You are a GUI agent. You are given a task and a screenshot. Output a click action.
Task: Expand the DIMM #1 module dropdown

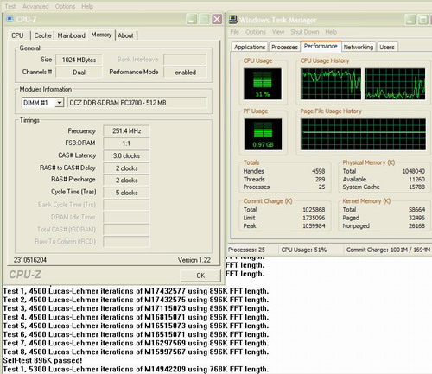60,103
